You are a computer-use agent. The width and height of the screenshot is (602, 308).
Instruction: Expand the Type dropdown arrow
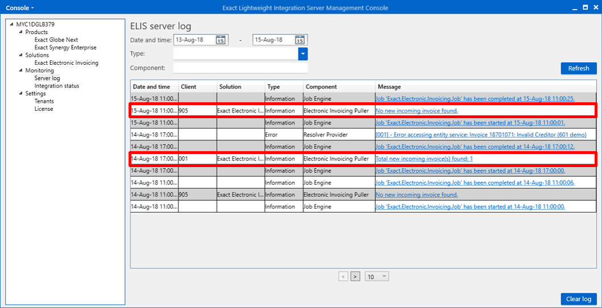[303, 54]
